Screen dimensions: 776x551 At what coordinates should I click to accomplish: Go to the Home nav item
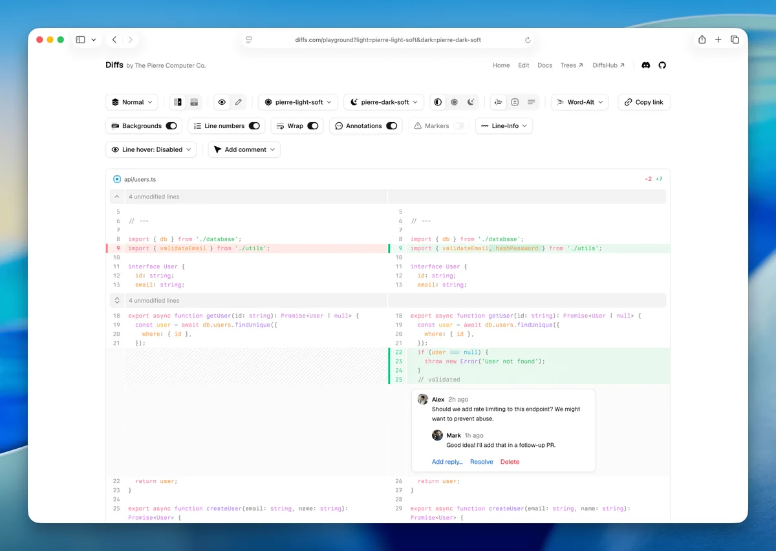coord(501,65)
